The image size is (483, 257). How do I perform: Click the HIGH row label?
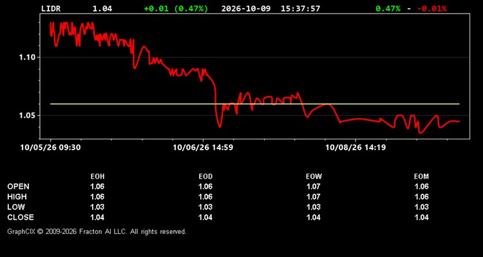(17, 197)
